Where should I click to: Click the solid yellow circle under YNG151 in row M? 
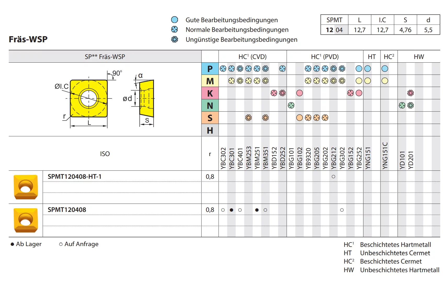point(368,81)
